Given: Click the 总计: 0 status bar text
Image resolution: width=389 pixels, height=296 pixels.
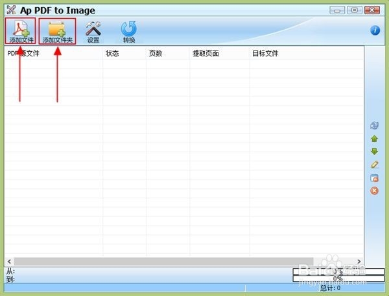Looking at the screenshot, I should point(330,288).
